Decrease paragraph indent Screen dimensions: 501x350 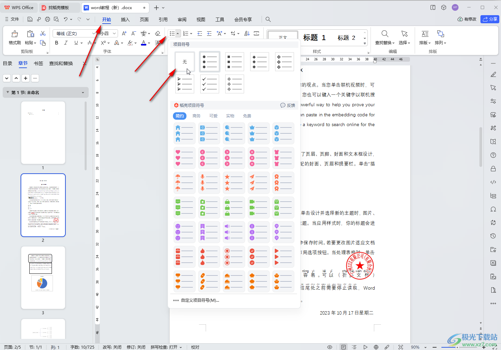(x=200, y=33)
